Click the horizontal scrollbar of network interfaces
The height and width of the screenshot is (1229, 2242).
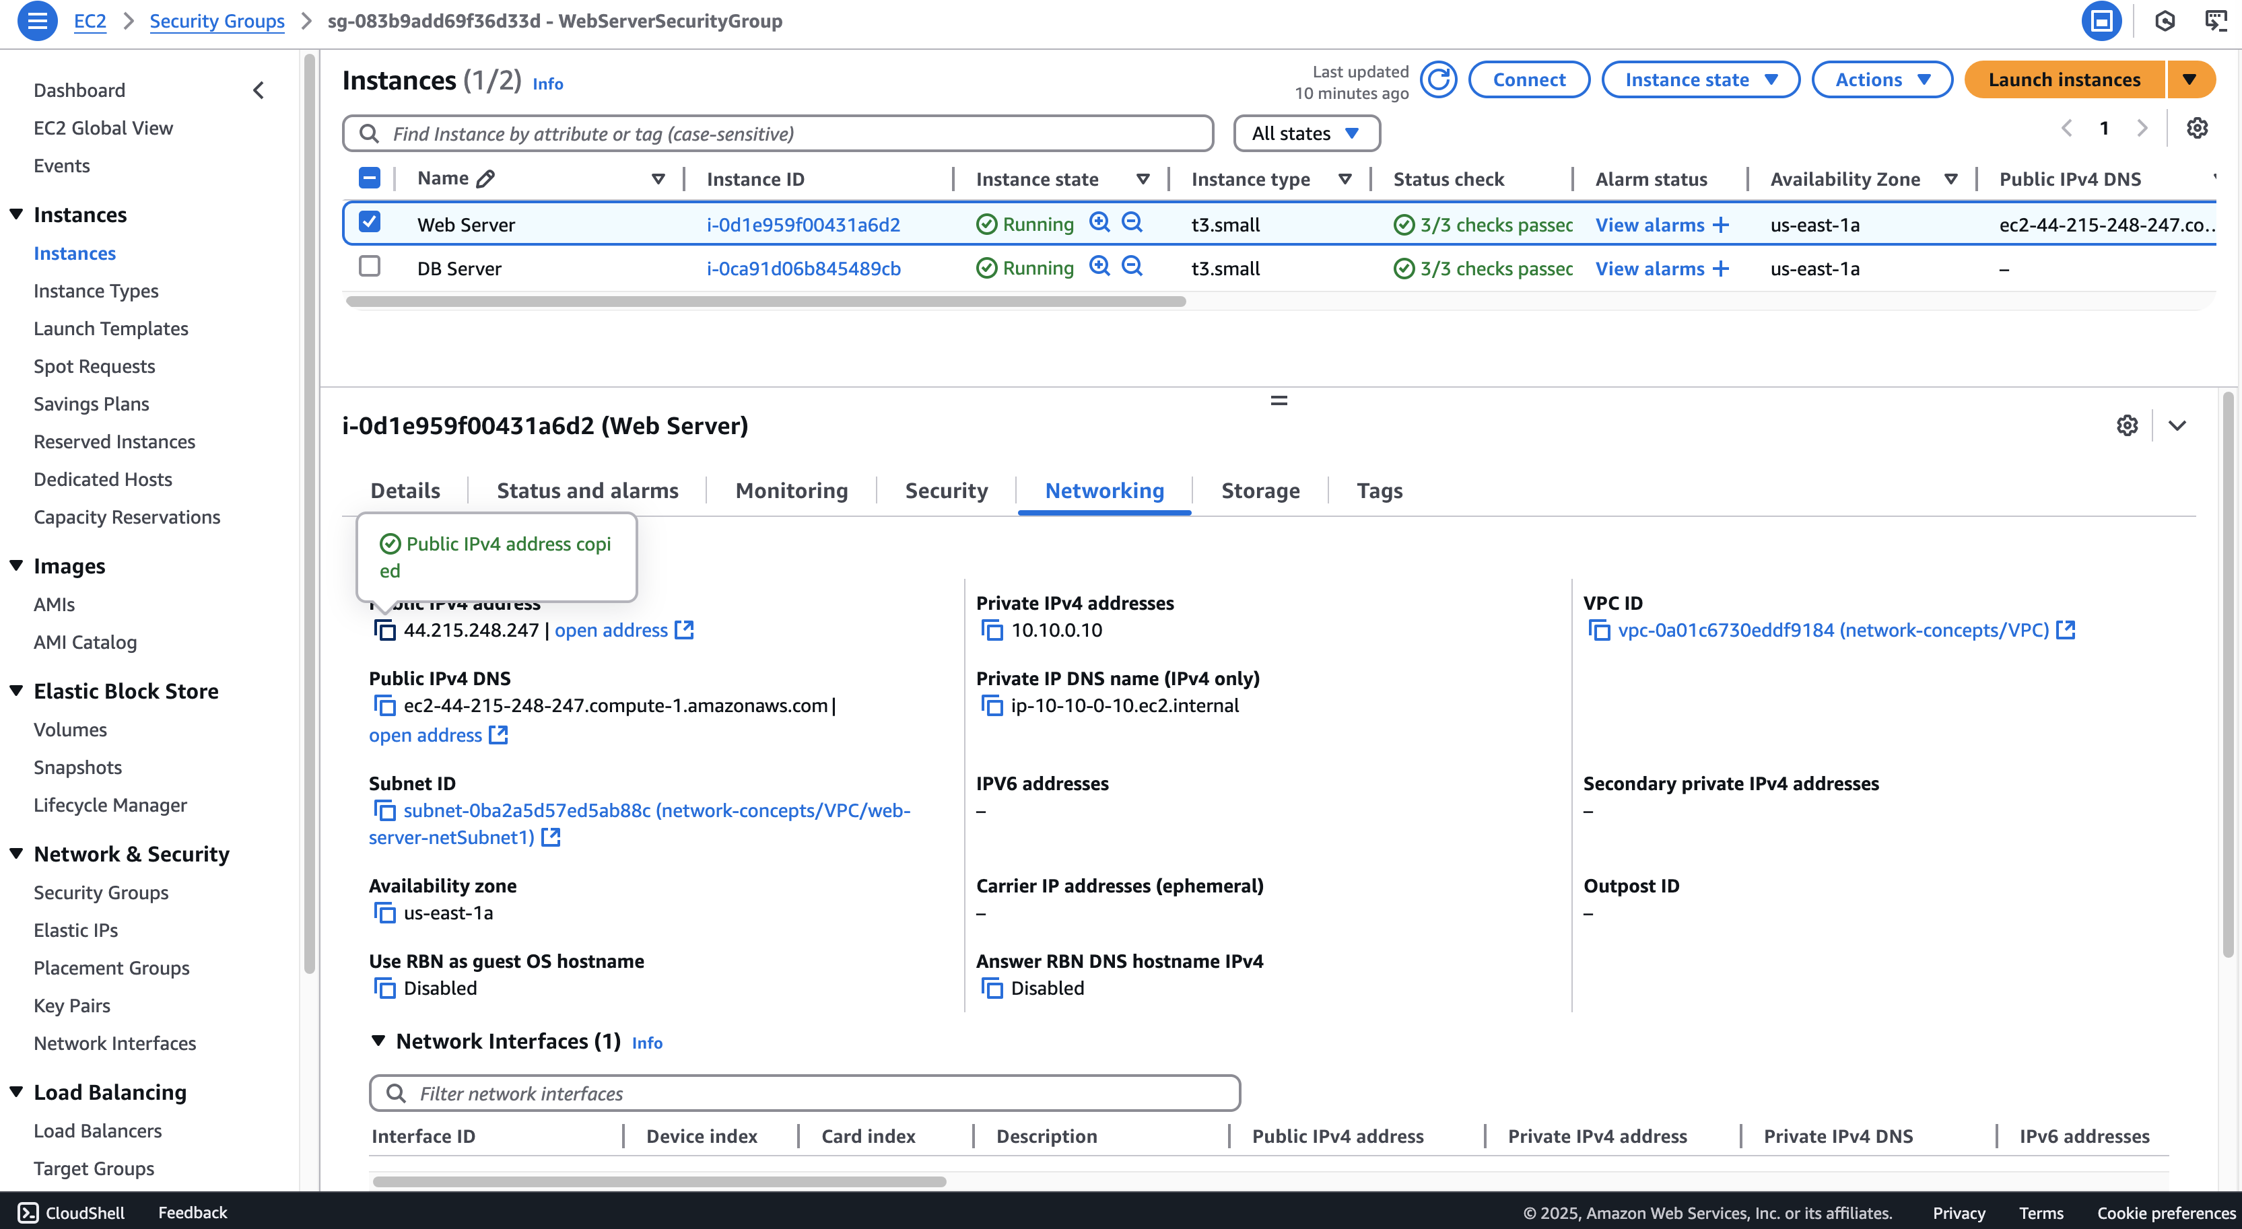659,1181
